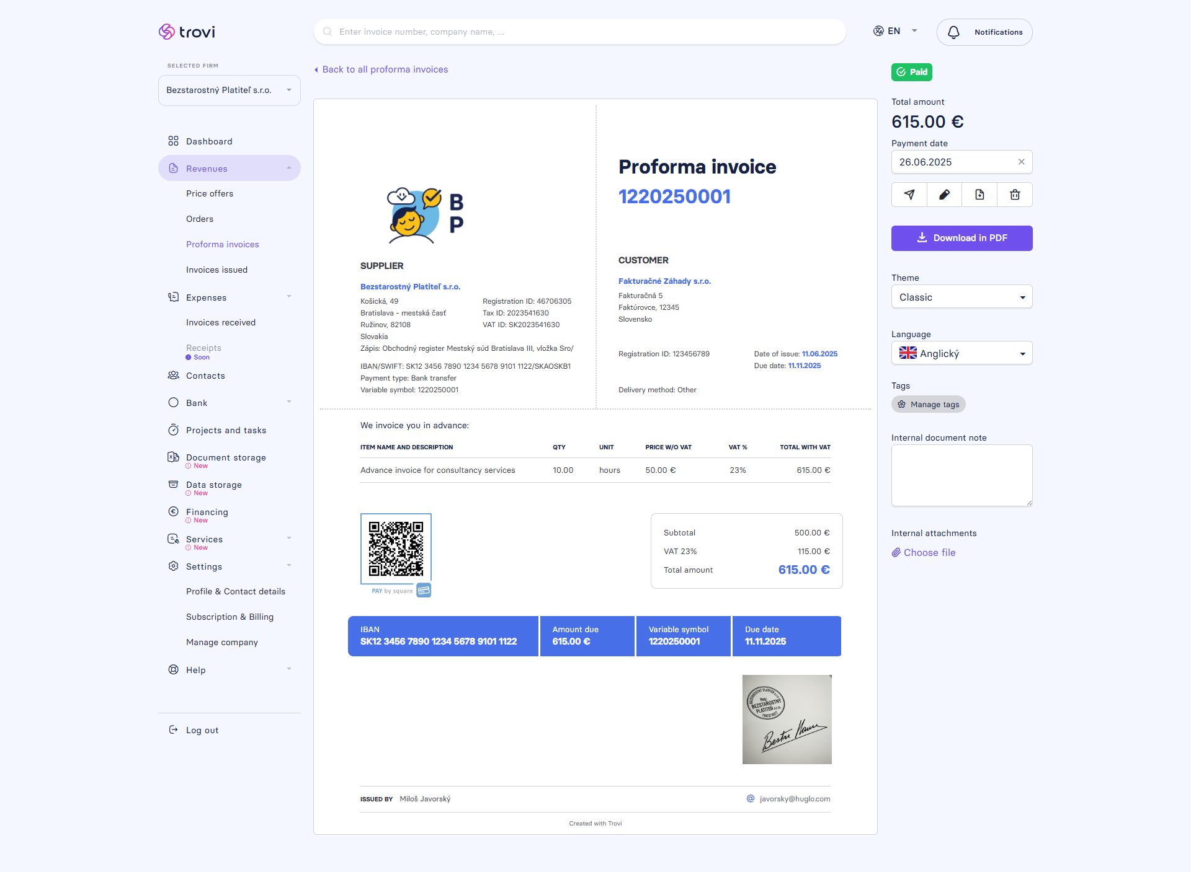Go to Orders
The width and height of the screenshot is (1191, 872).
[200, 219]
